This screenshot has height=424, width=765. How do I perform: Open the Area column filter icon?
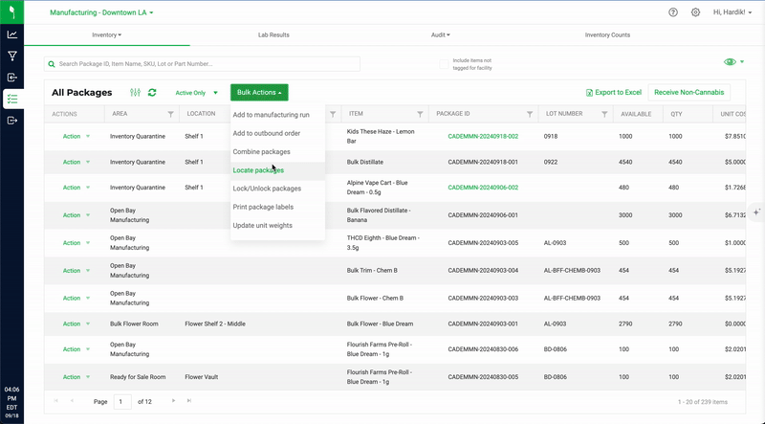[x=171, y=114]
